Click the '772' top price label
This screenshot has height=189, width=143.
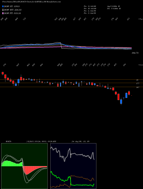pos(24,19)
